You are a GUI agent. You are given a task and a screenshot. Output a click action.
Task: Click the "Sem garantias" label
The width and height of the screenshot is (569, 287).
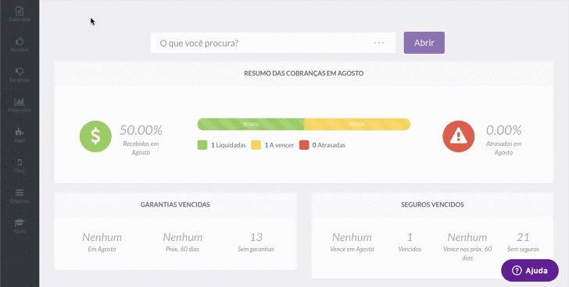click(256, 250)
